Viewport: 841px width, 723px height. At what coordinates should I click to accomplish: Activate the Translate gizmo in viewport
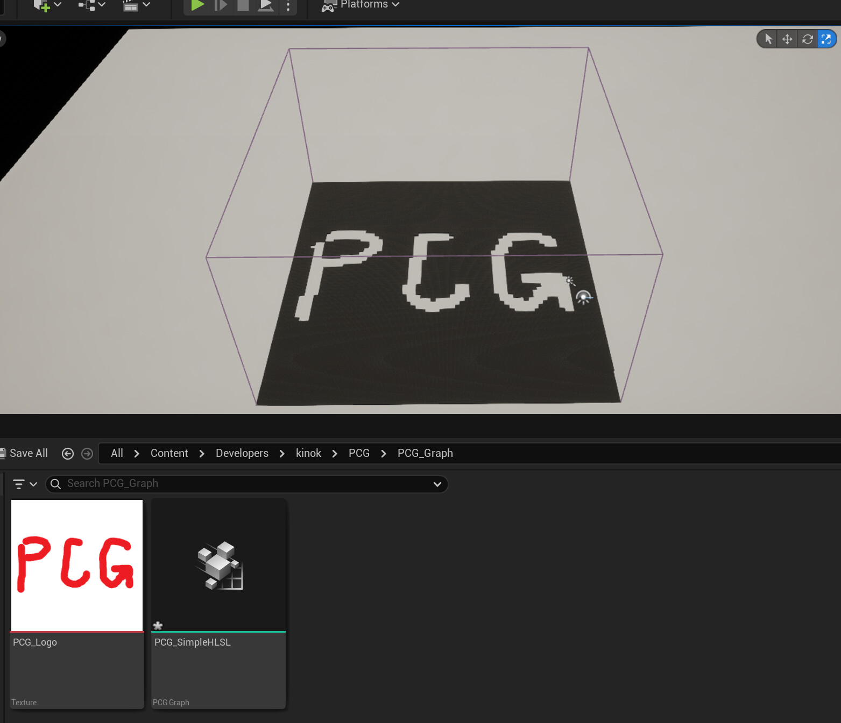pyautogui.click(x=787, y=39)
